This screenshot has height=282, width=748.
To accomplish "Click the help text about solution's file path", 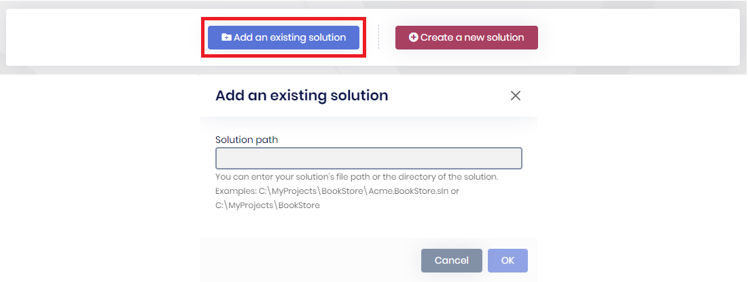I will [x=357, y=177].
